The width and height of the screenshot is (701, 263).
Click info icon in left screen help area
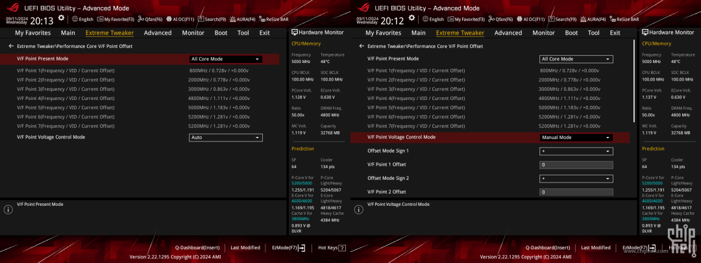pyautogui.click(x=8, y=209)
